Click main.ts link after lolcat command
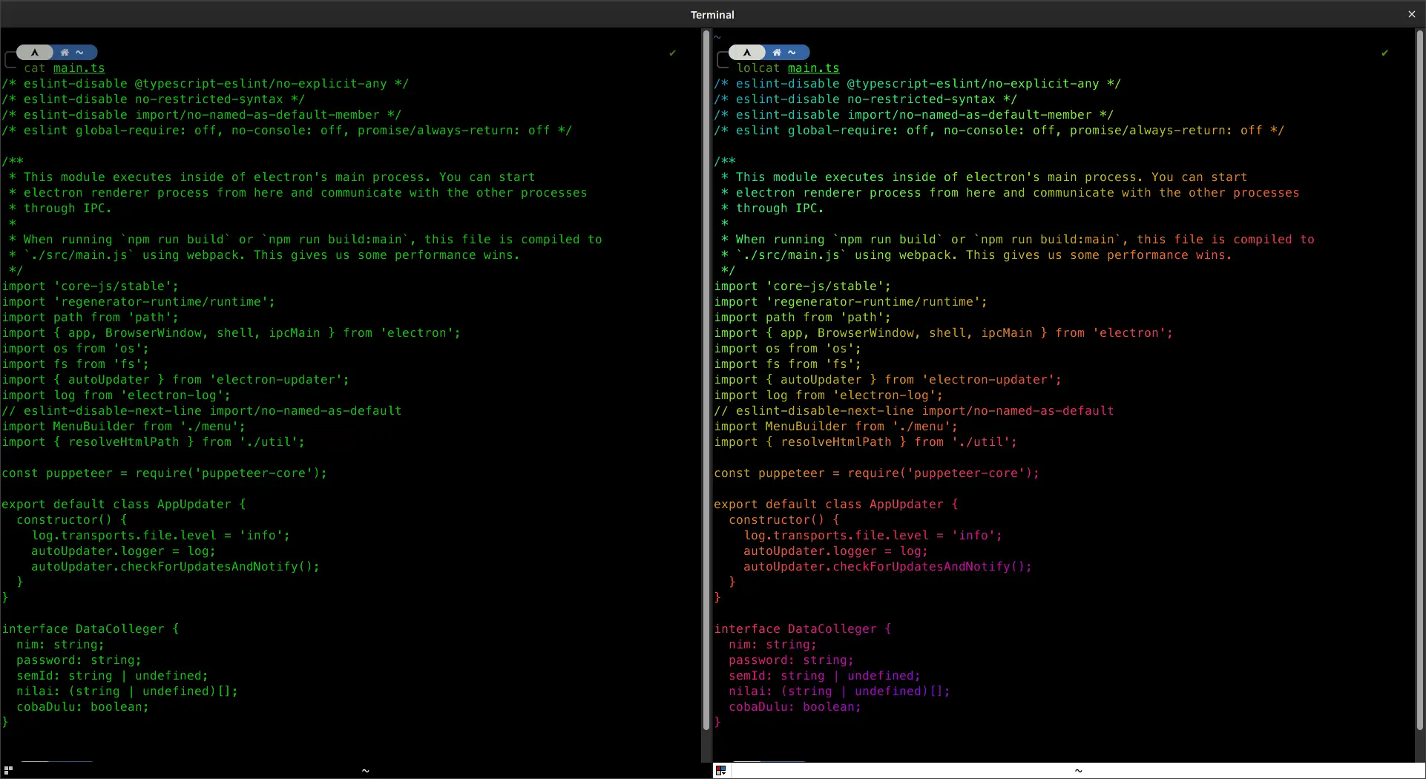Viewport: 1426px width, 779px height. pyautogui.click(x=813, y=68)
